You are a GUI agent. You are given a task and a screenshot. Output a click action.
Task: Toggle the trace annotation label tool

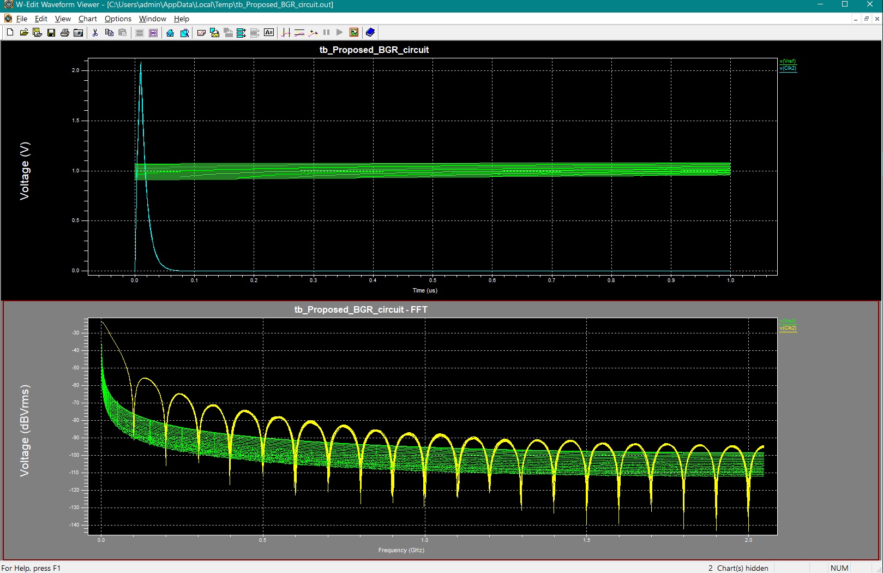click(269, 32)
